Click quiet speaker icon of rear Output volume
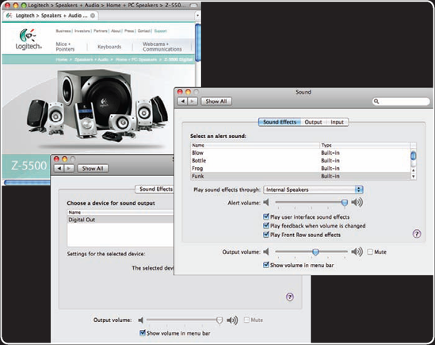This screenshot has width=435, height=345. pos(141,320)
